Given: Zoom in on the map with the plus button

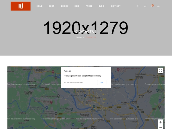Looking at the screenshot, I should click(x=161, y=122).
